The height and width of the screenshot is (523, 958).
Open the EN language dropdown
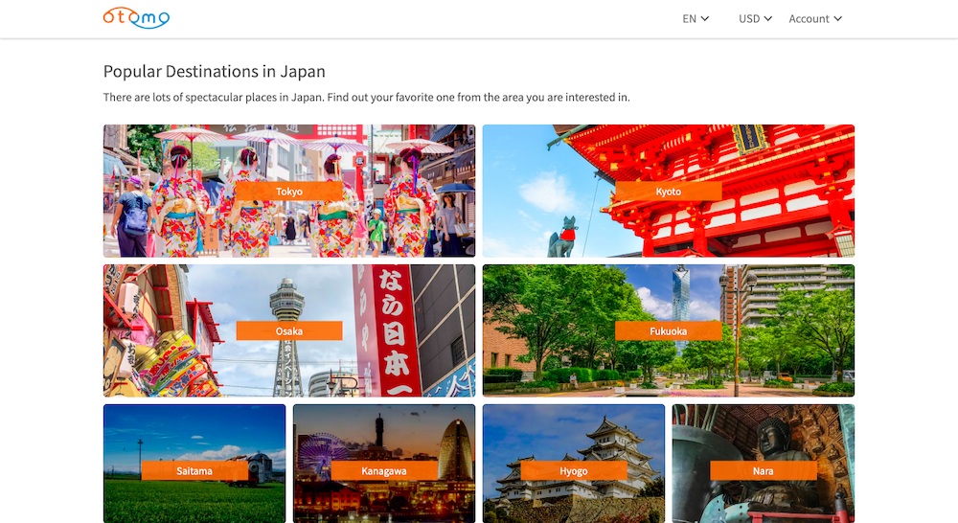coord(696,19)
